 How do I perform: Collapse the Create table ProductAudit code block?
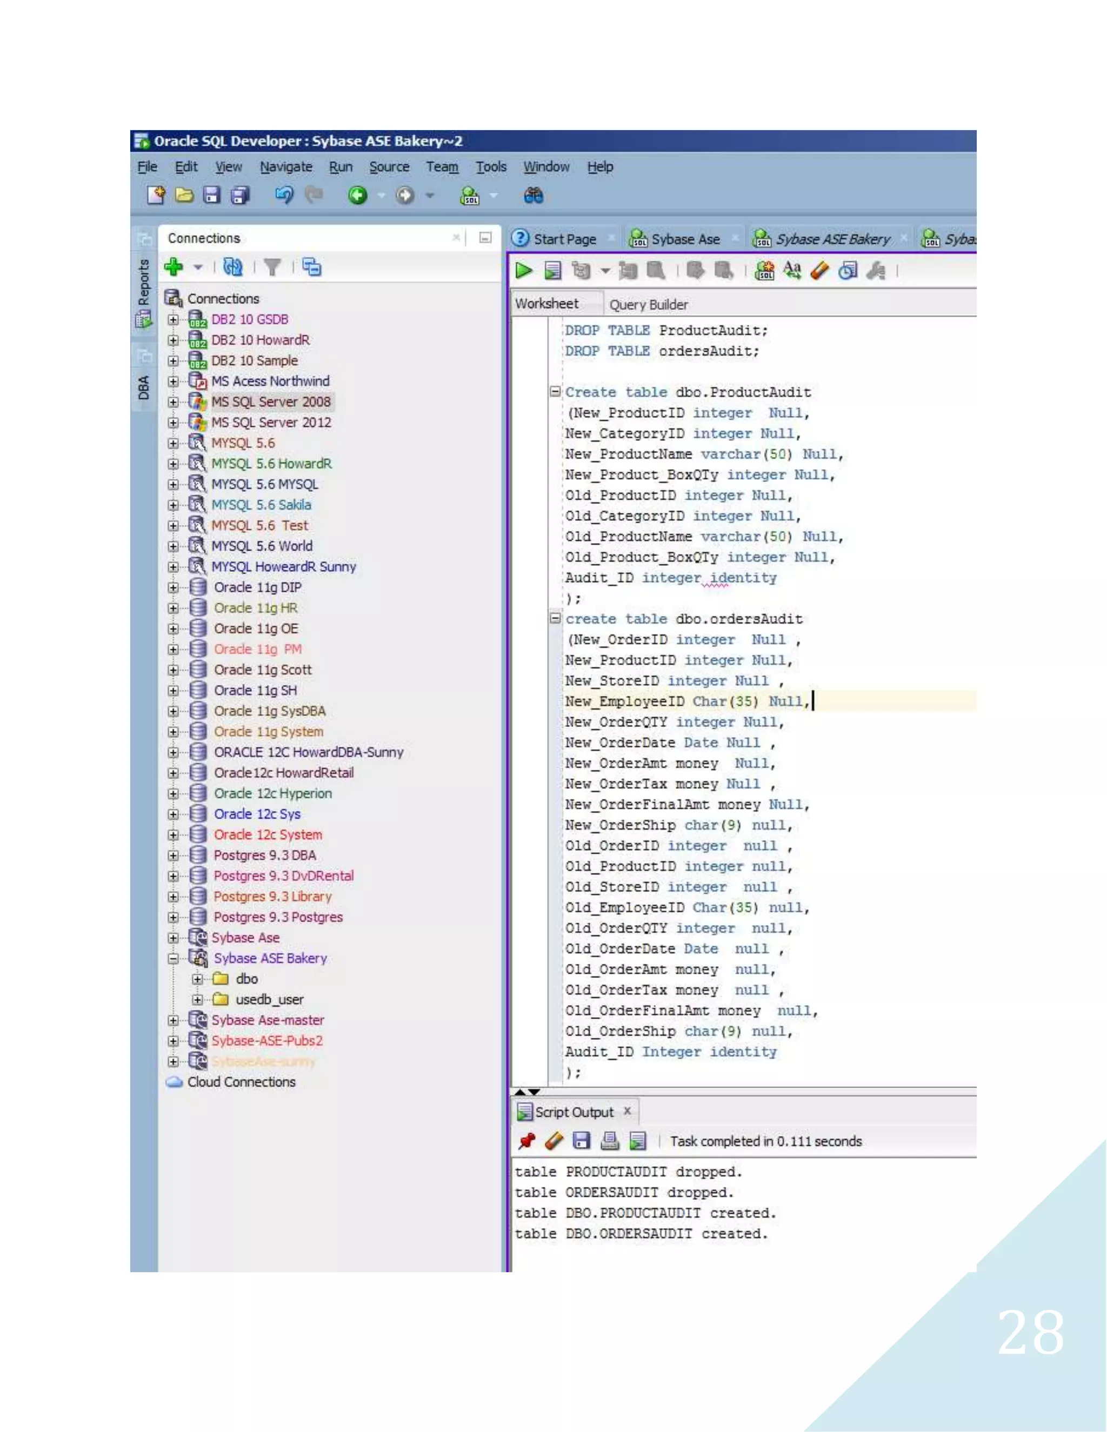click(x=555, y=391)
